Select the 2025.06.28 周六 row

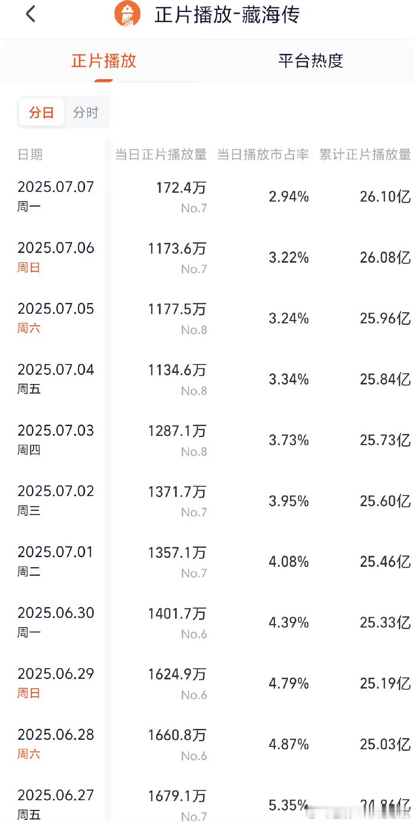(207, 744)
